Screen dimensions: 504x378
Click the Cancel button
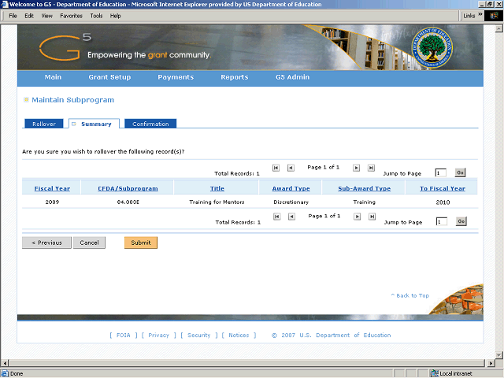[89, 243]
